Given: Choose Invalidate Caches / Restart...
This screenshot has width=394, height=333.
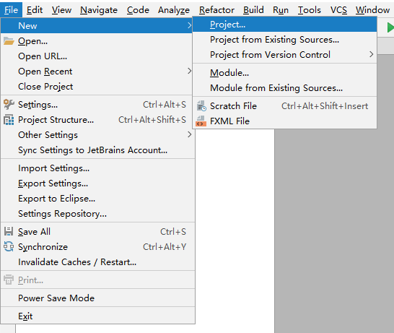Looking at the screenshot, I should click(x=97, y=261).
